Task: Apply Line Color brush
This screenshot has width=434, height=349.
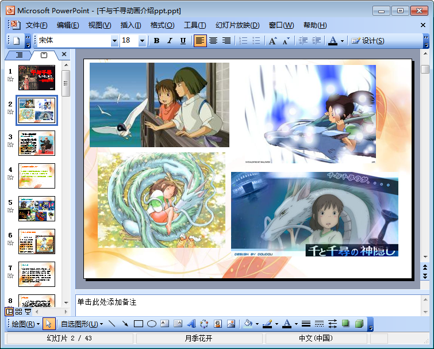Action: (267, 324)
